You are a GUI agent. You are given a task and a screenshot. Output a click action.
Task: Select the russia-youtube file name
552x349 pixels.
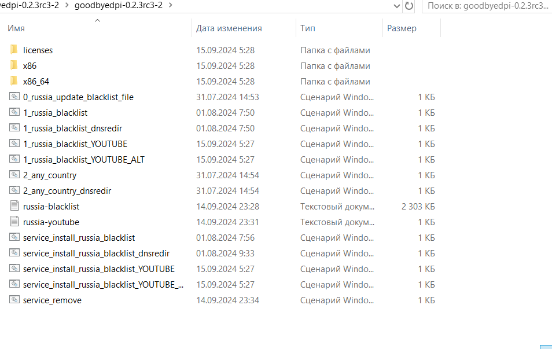[x=51, y=222]
